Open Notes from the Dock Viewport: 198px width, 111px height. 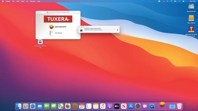tap(96, 106)
